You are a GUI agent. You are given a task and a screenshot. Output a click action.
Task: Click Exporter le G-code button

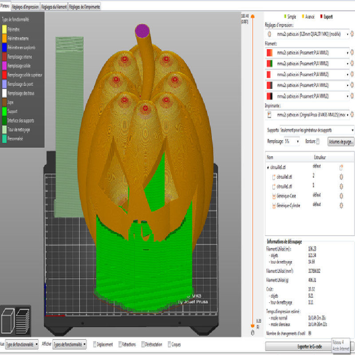[298, 346]
